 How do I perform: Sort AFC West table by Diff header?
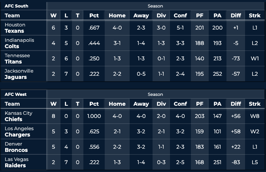tap(236, 104)
